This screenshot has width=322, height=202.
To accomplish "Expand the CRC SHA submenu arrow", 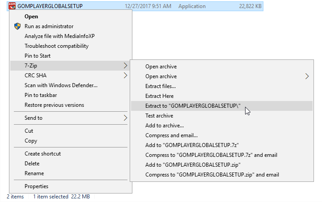I will coord(126,76).
